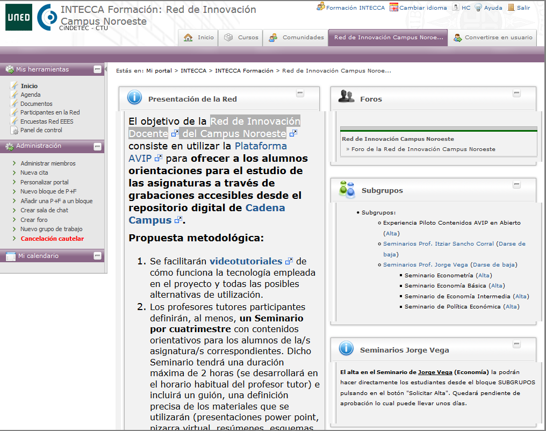
Task: Open Seminarios Prof. Itziar Sancho Corral subgroup
Action: 439,243
